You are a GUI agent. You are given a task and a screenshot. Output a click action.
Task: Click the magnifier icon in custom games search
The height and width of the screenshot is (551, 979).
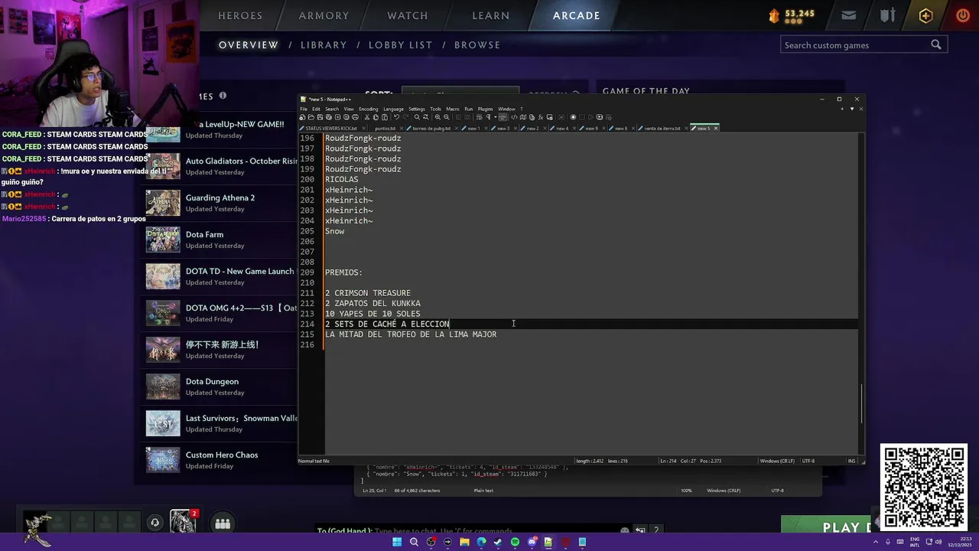click(x=936, y=45)
